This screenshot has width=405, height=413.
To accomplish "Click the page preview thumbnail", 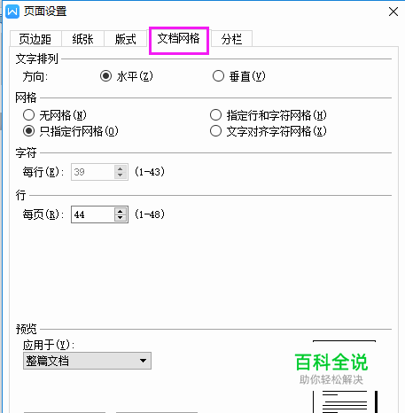I will click(x=345, y=377).
